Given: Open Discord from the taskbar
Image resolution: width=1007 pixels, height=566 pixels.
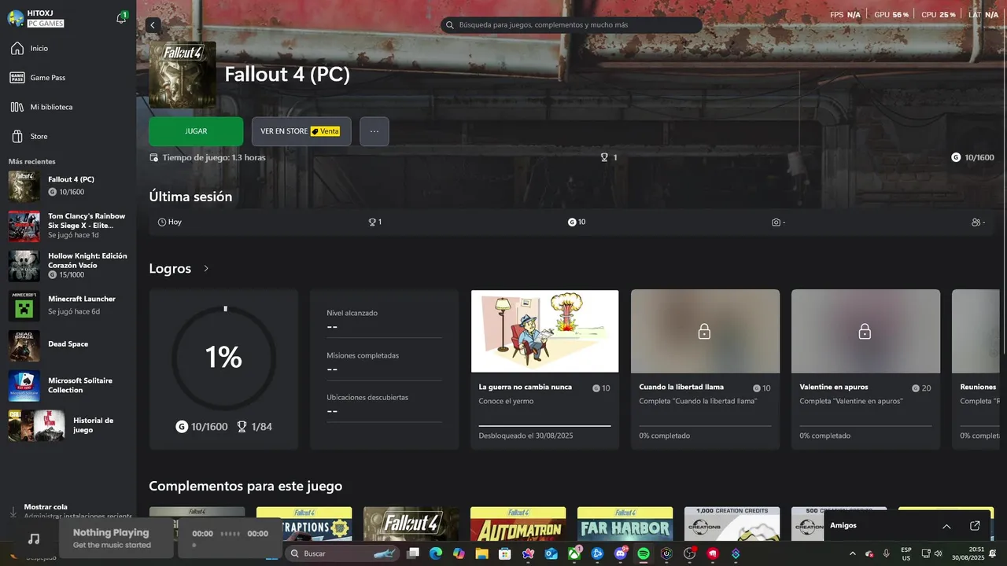Looking at the screenshot, I should (x=620, y=553).
